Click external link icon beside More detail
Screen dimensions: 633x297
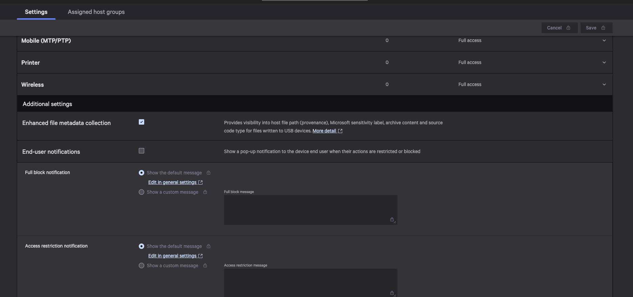pos(340,131)
